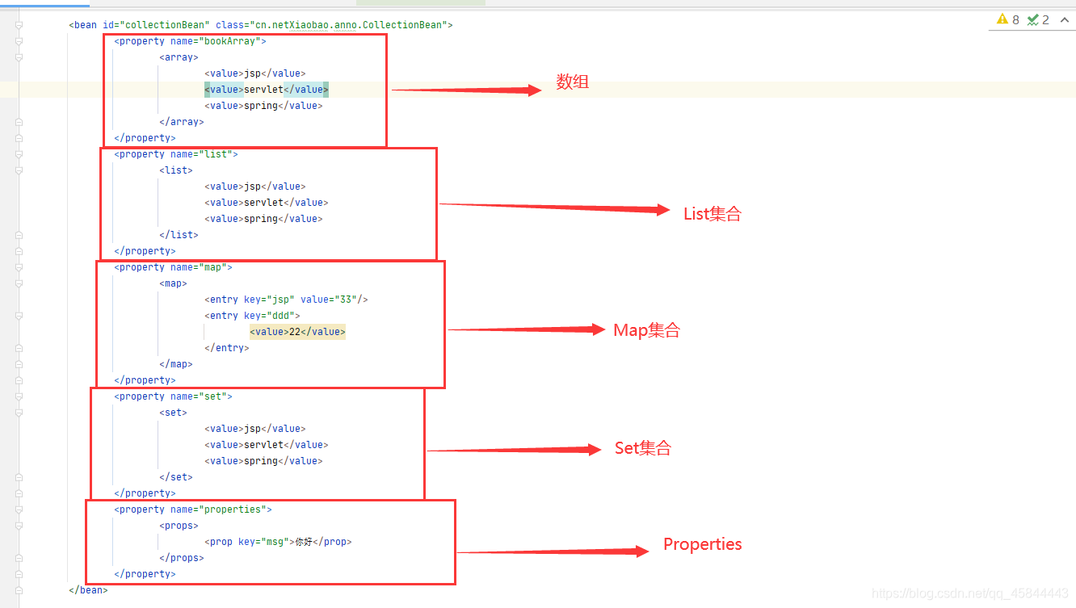
Task: Collapse the property name="map" fold marker
Action: click(19, 267)
